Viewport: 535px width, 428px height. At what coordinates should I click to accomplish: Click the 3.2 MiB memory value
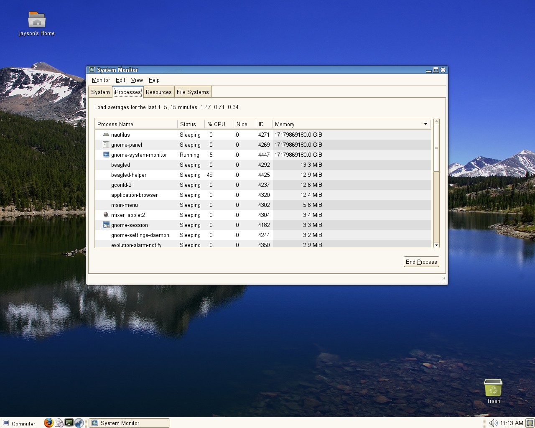[x=313, y=235]
